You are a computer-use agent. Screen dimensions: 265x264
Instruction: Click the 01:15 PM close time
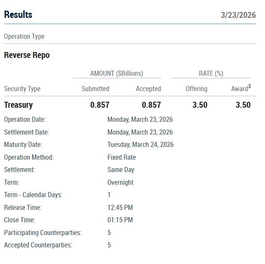coord(120,220)
